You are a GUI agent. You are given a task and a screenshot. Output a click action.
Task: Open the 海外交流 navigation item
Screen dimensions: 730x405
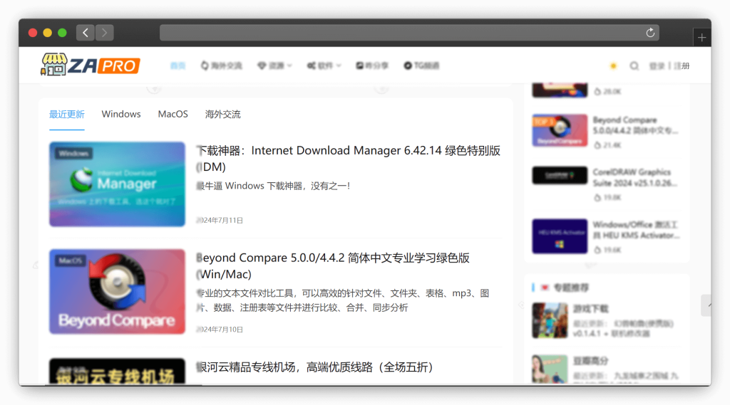[x=221, y=65]
